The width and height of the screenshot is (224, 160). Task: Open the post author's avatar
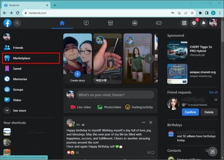tap(70, 123)
